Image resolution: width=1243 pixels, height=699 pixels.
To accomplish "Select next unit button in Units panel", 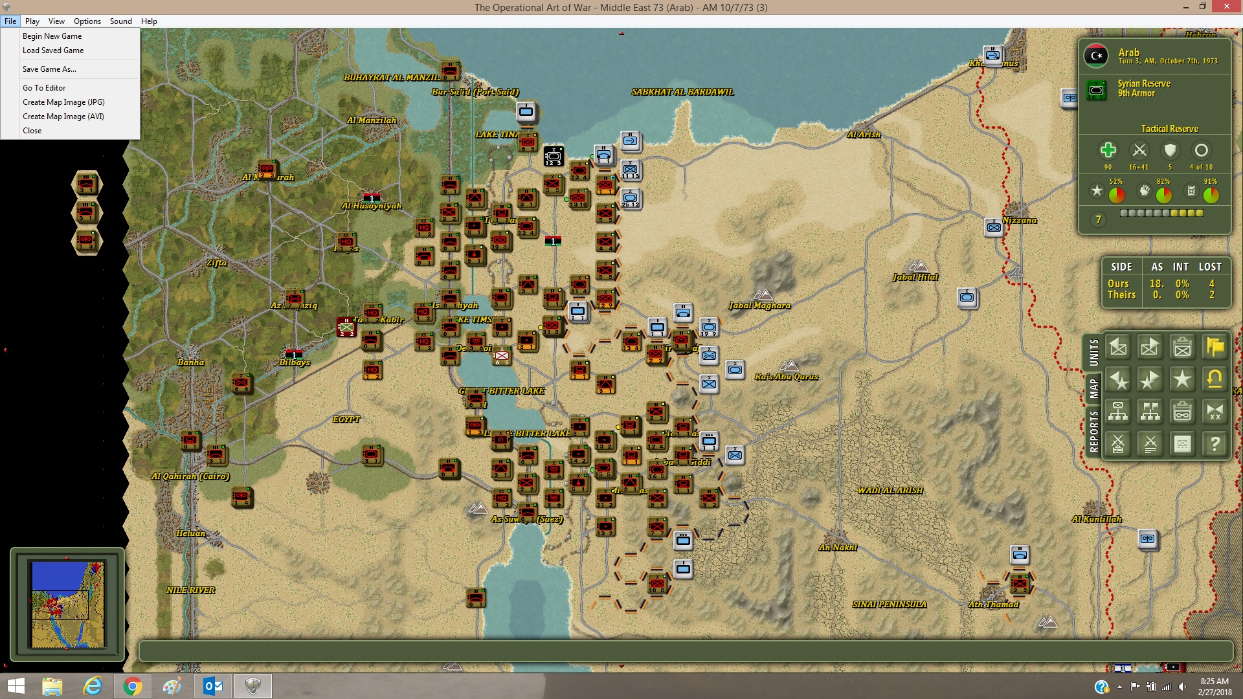I will pyautogui.click(x=1150, y=348).
